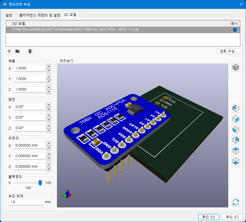Reload the 3D preview with refresh icon

[236, 202]
